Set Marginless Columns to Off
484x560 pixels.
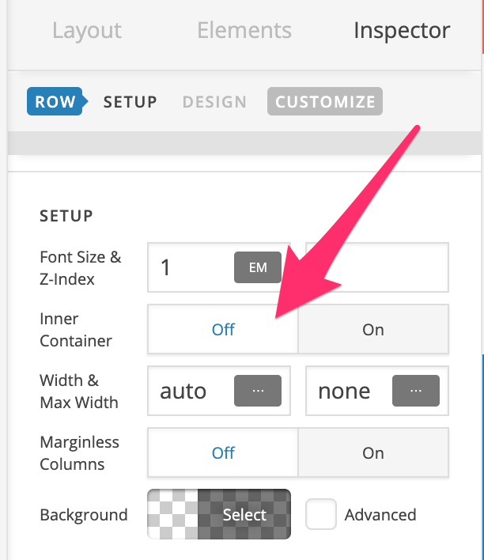223,452
